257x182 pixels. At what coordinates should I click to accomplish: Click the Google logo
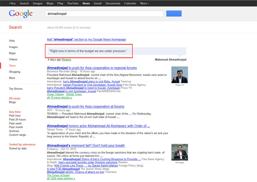pos(21,14)
